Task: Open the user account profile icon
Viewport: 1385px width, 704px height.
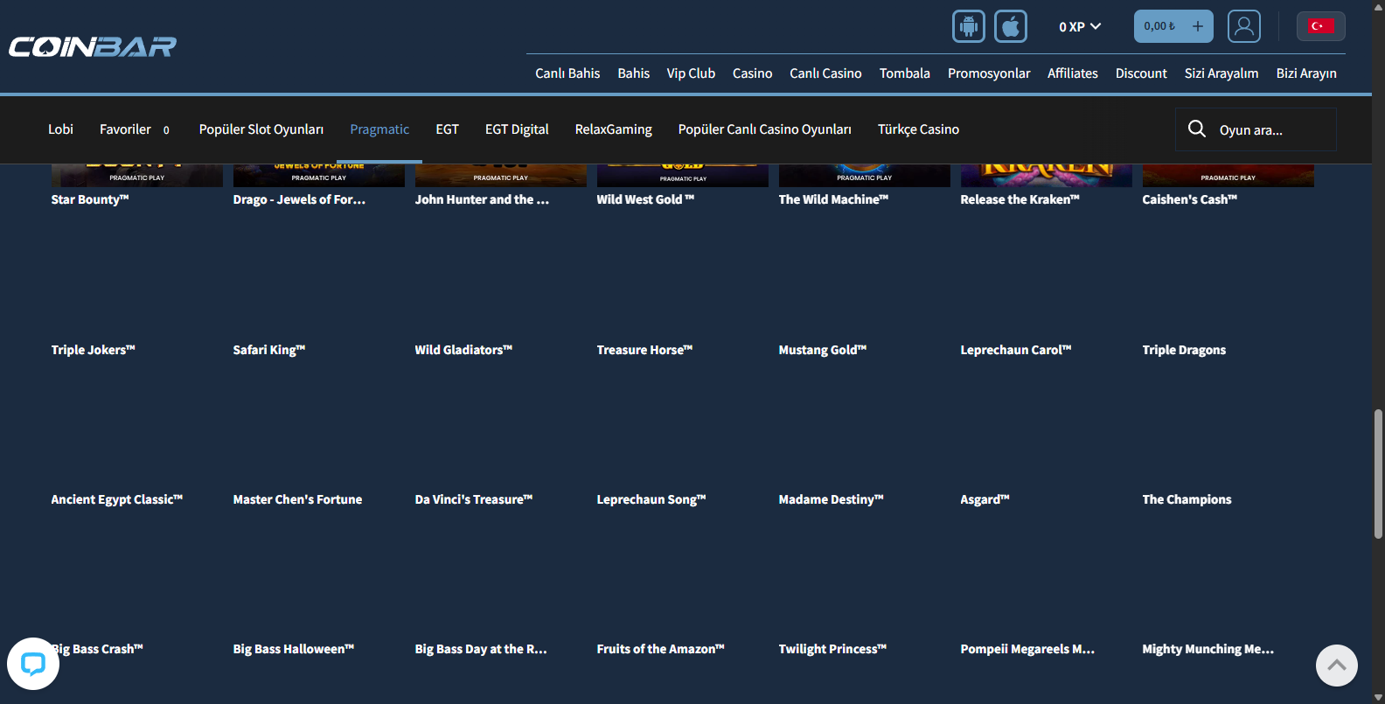Action: [1243, 26]
